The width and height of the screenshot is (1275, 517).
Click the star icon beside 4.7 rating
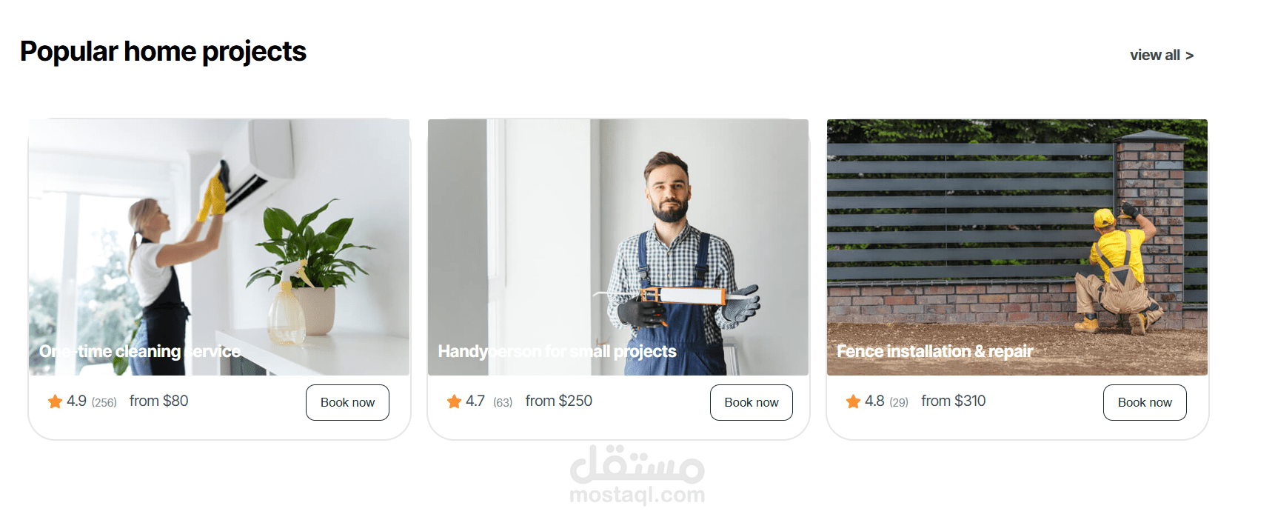[454, 401]
